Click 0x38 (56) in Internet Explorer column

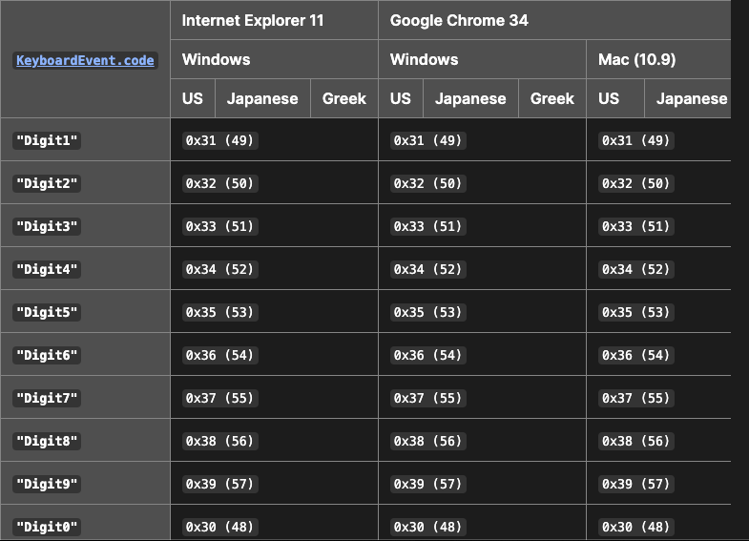click(x=220, y=442)
